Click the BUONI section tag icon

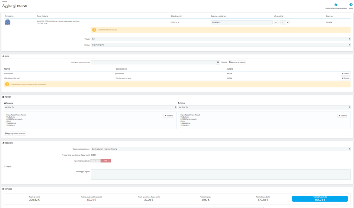(x=3, y=56)
